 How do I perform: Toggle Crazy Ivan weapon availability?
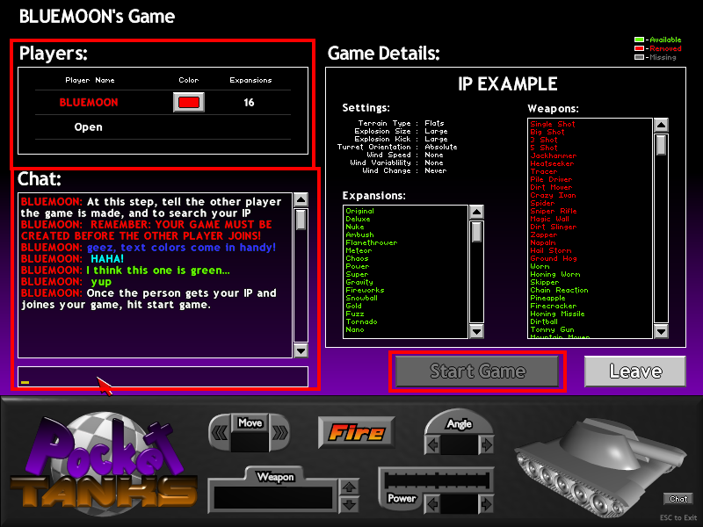pyautogui.click(x=553, y=195)
